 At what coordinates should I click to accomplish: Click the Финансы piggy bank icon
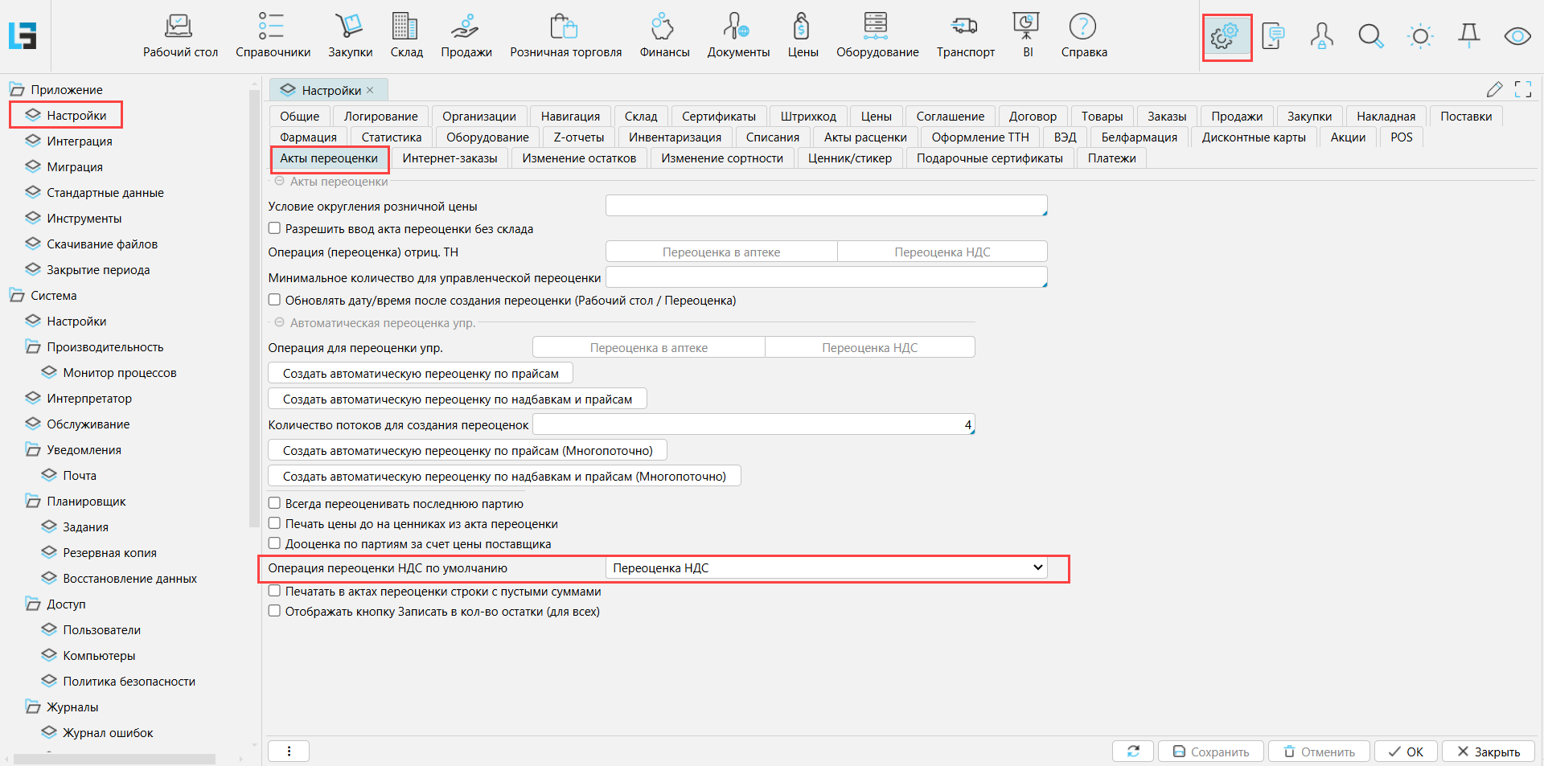[x=663, y=35]
